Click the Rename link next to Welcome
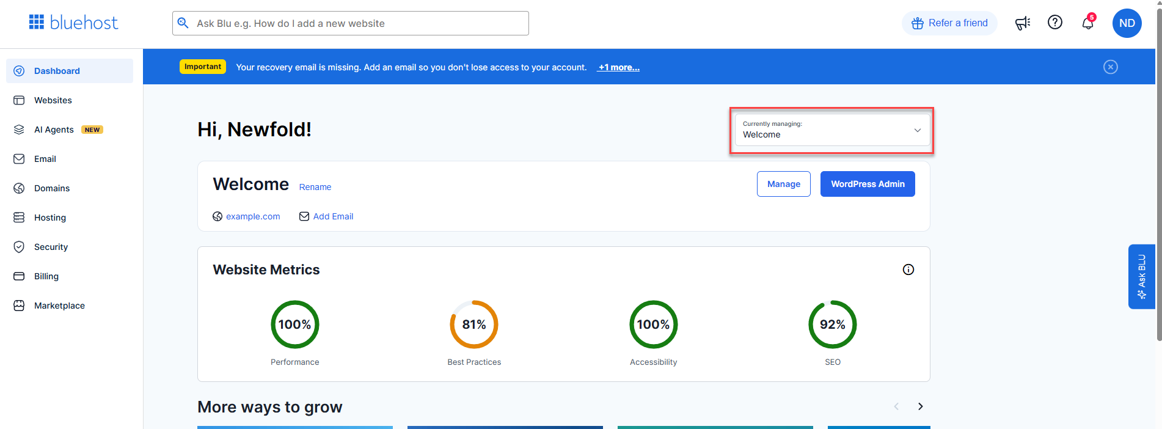This screenshot has height=429, width=1162. (315, 187)
